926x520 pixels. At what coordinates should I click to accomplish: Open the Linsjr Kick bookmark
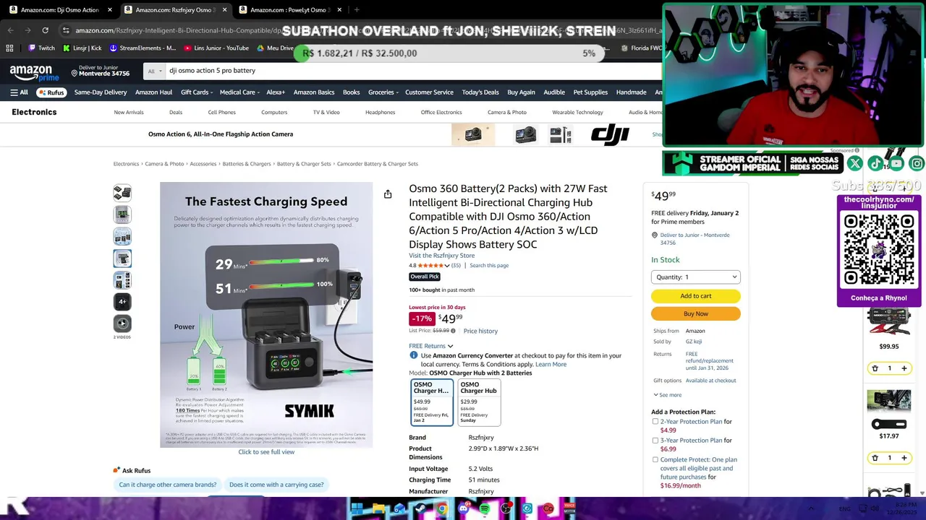tap(82, 48)
